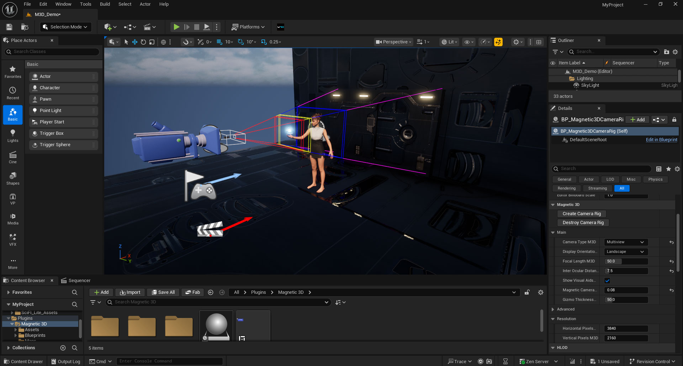Screen dimensions: 683x366
Task: Lock the Details panel selection
Action: [674, 120]
